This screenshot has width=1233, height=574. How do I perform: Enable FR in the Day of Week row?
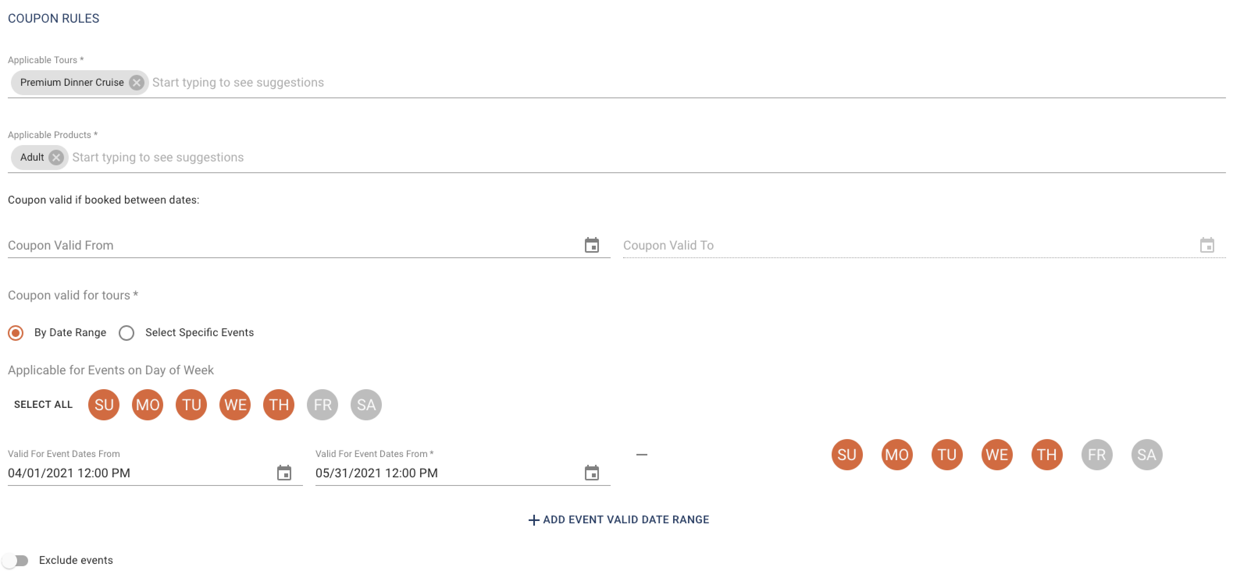click(322, 405)
